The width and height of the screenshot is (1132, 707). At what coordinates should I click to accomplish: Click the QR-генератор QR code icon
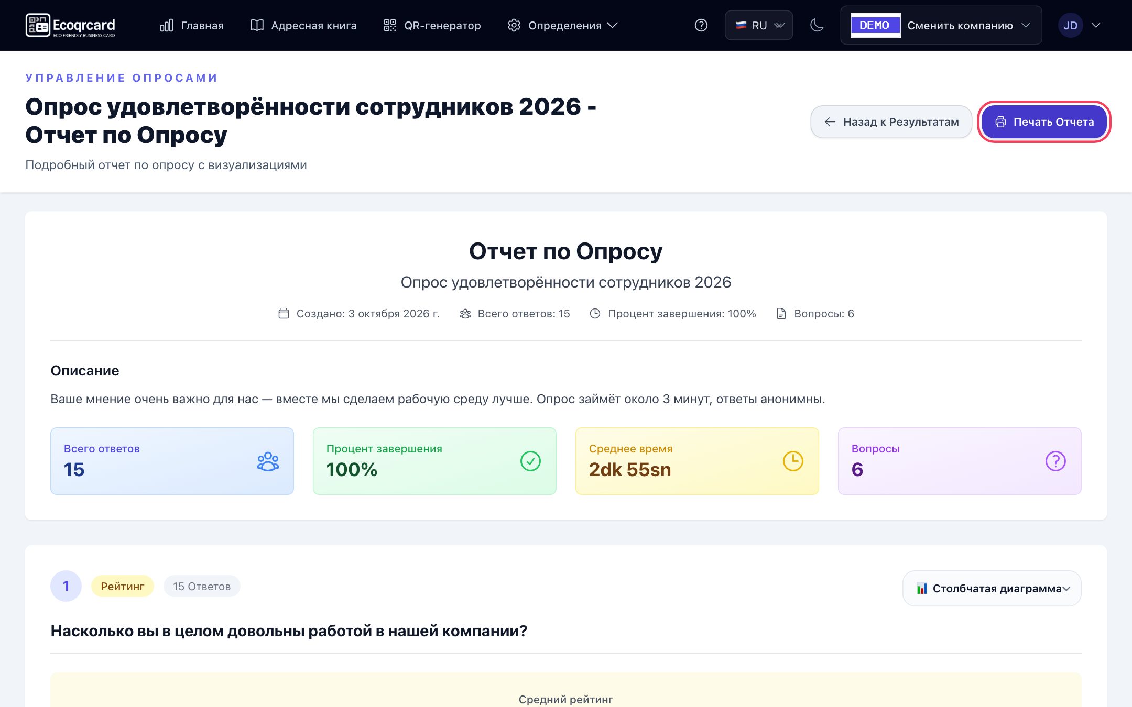390,25
